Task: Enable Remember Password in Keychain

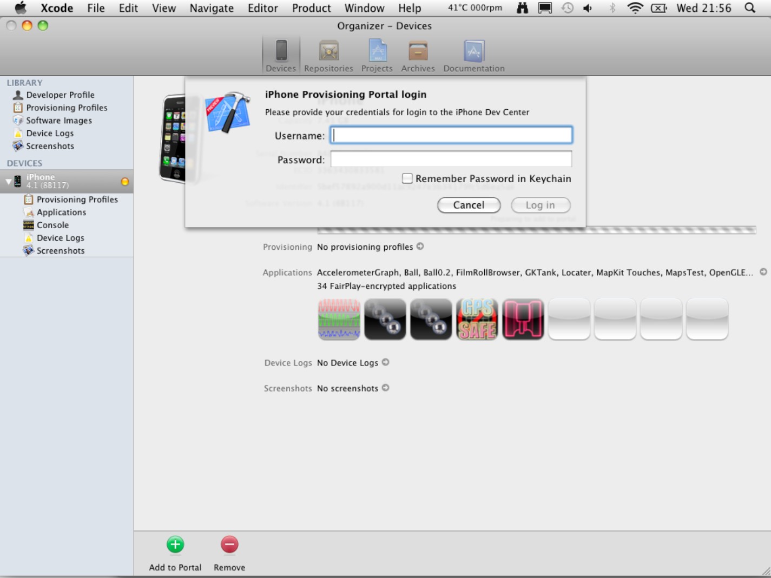Action: 407,178
